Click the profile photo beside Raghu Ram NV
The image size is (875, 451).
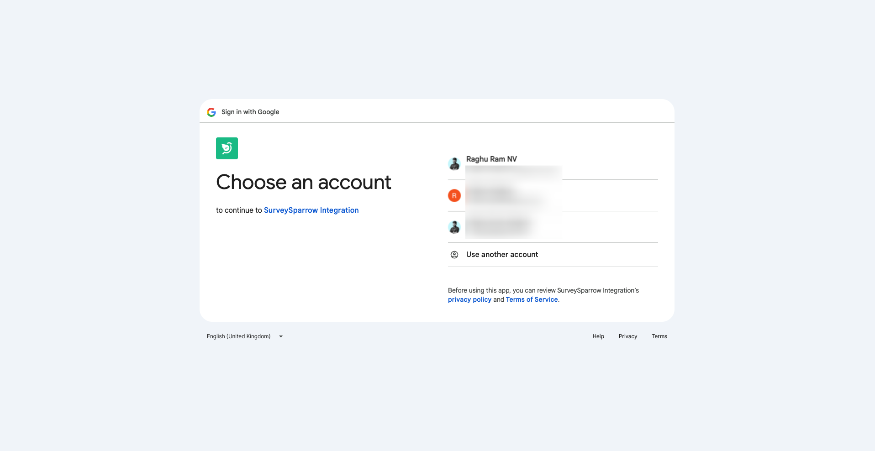(454, 164)
